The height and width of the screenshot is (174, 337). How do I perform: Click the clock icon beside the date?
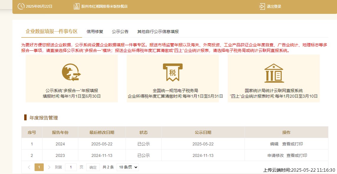(x=21, y=6)
